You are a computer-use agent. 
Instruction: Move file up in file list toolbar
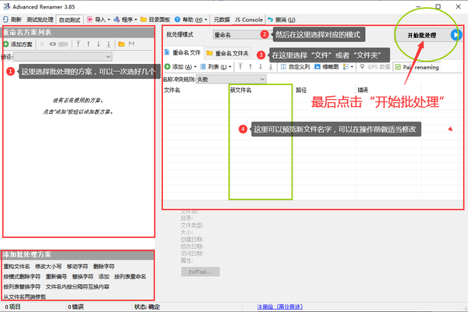click(x=250, y=66)
